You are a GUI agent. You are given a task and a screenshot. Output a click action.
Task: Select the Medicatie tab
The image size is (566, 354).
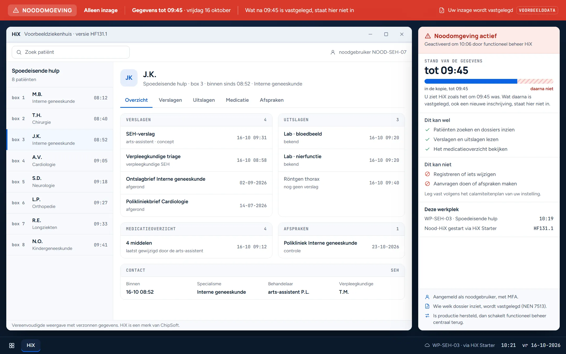[237, 100]
